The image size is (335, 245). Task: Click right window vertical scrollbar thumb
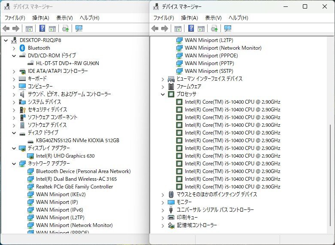tap(330, 175)
